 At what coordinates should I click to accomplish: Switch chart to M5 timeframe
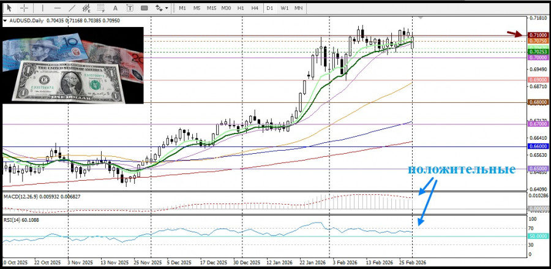coord(197,8)
